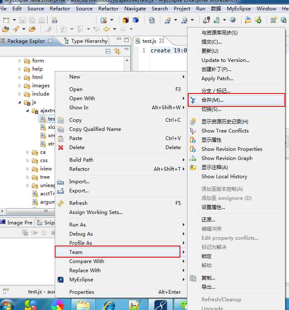Click Show Tree Conflicts menu item
Viewport: 289px width, 310px height.
pyautogui.click(x=236, y=130)
